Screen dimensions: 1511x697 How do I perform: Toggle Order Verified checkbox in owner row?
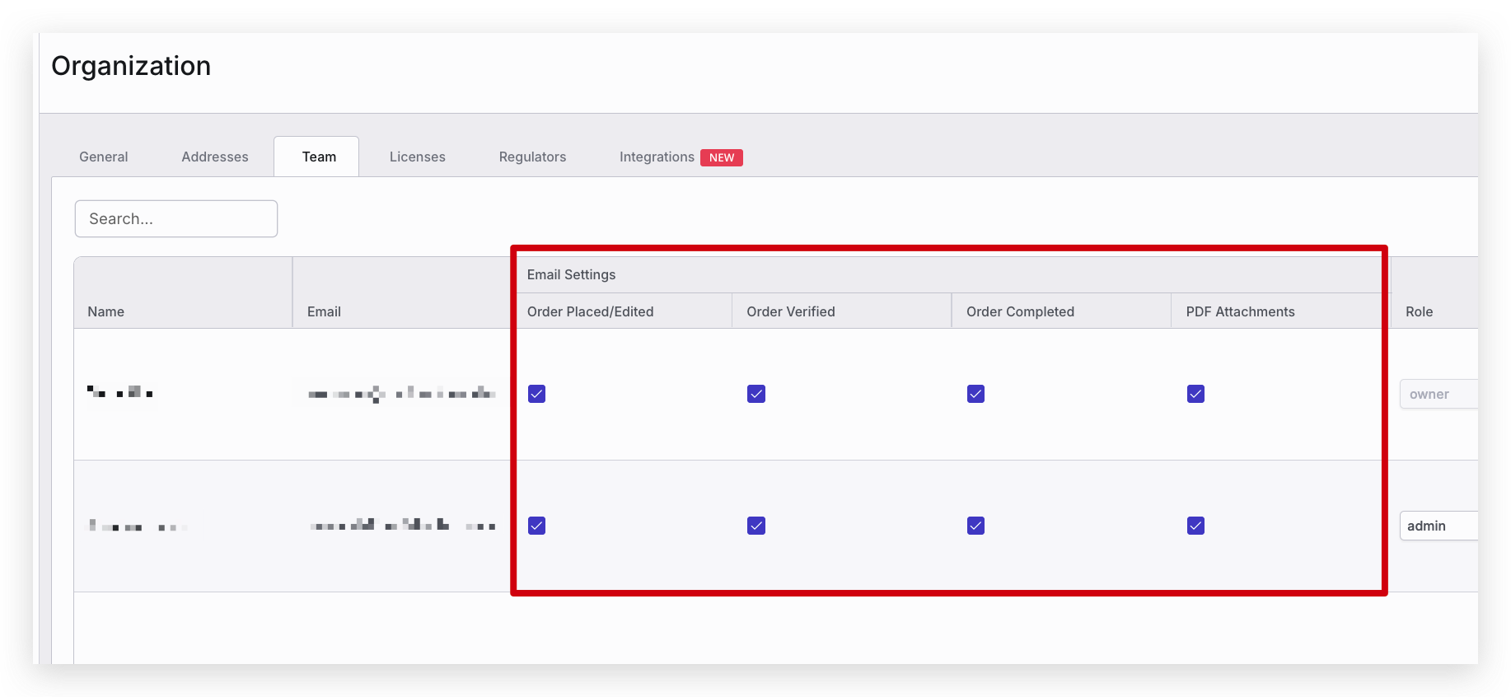coord(755,394)
